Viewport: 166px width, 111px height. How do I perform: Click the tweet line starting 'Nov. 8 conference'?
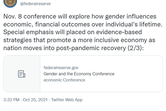pyautogui.click(x=80, y=17)
